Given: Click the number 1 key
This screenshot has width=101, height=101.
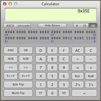Looking at the screenshot, I should coord(41,85).
